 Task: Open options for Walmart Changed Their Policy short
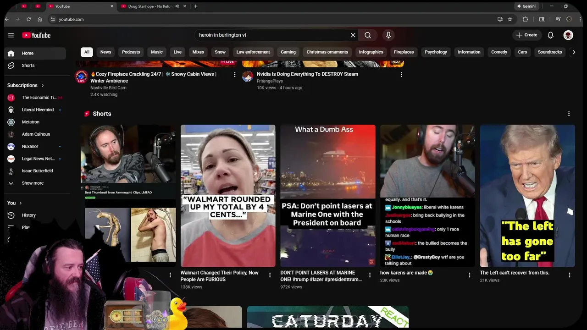tap(270, 275)
